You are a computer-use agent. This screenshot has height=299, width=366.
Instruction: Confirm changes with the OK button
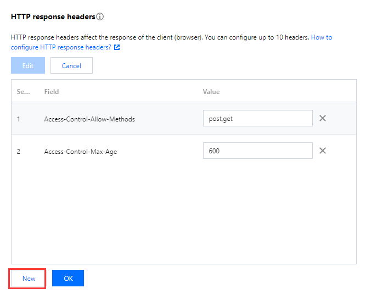click(68, 278)
